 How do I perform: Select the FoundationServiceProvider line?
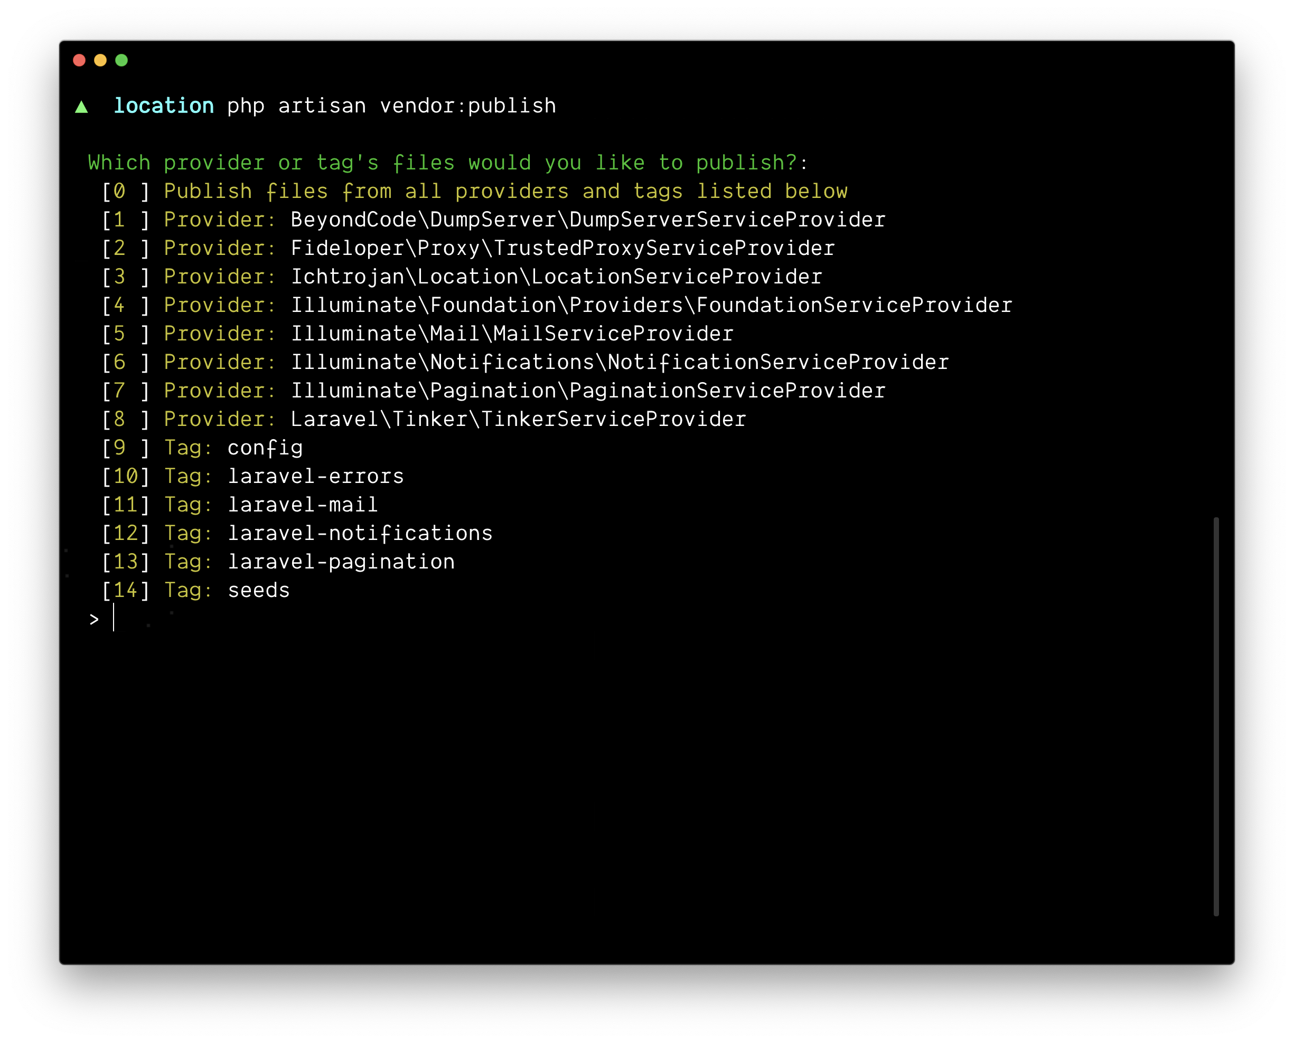point(557,305)
